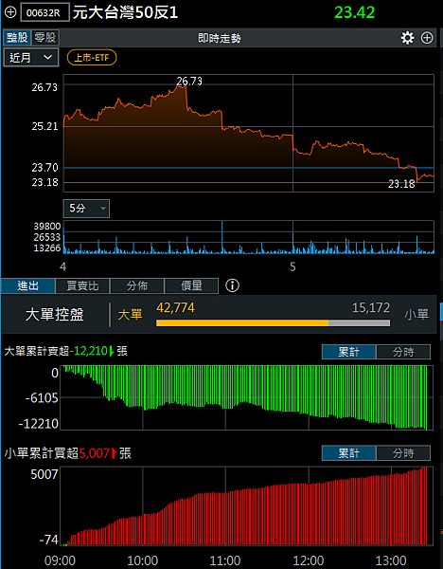
Task: Select the 進出 tab
Action: tap(28, 285)
